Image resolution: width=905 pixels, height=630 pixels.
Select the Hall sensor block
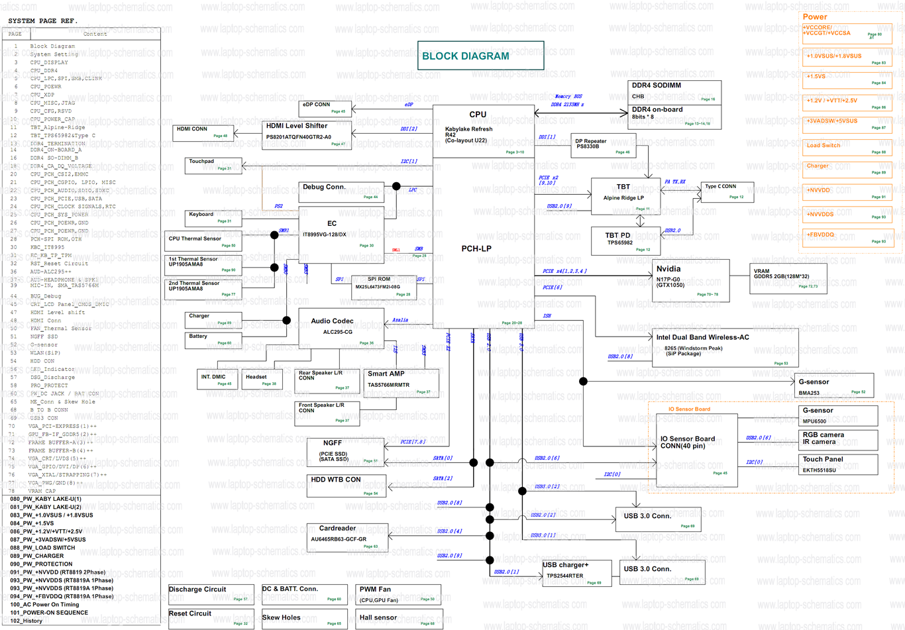pos(399,618)
